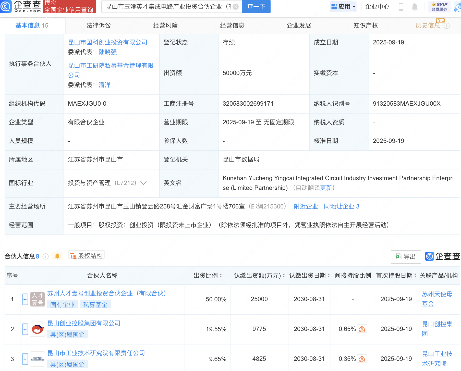Open SVIP 会员服务

click(x=439, y=7)
